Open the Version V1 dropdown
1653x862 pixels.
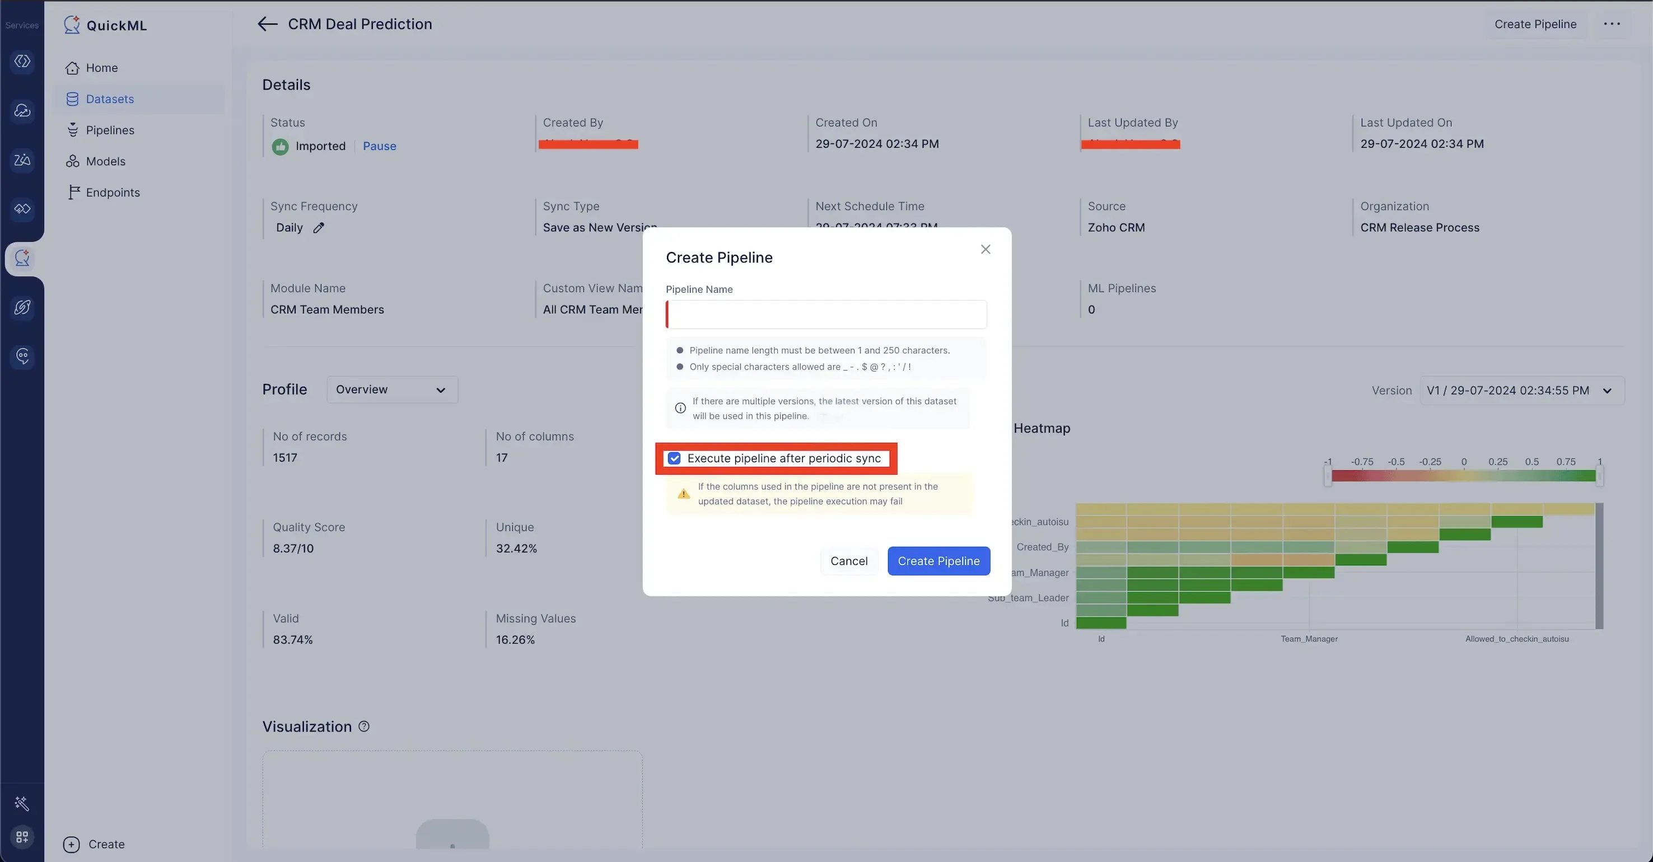(1521, 390)
